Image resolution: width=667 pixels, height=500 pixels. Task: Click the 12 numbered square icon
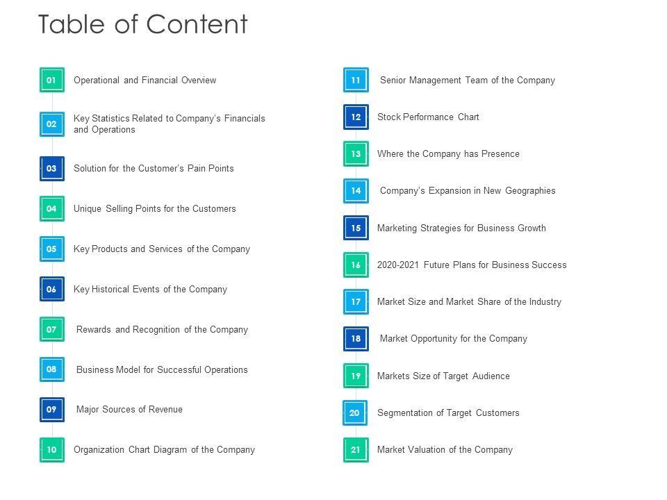click(x=356, y=117)
